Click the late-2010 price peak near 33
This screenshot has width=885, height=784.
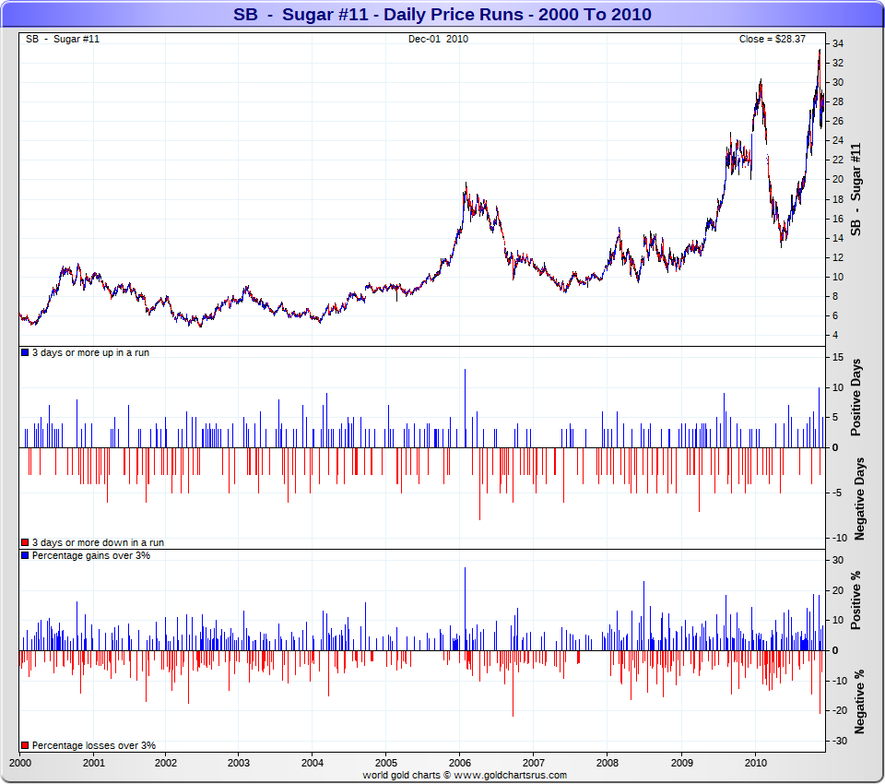[x=820, y=52]
